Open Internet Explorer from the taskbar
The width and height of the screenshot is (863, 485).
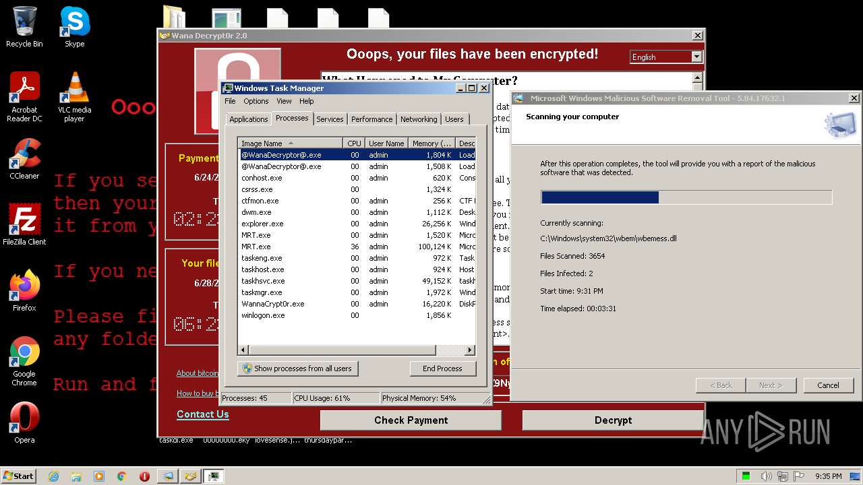53,476
